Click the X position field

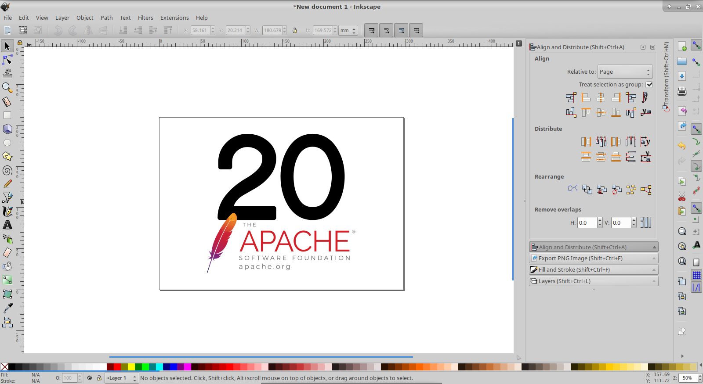(x=200, y=30)
